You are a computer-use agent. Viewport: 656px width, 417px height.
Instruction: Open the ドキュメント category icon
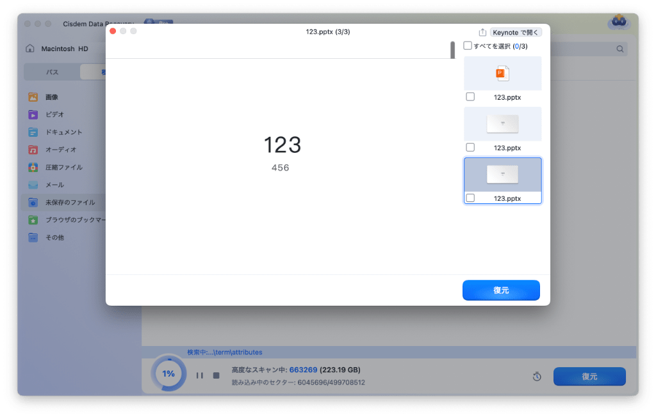pos(33,132)
